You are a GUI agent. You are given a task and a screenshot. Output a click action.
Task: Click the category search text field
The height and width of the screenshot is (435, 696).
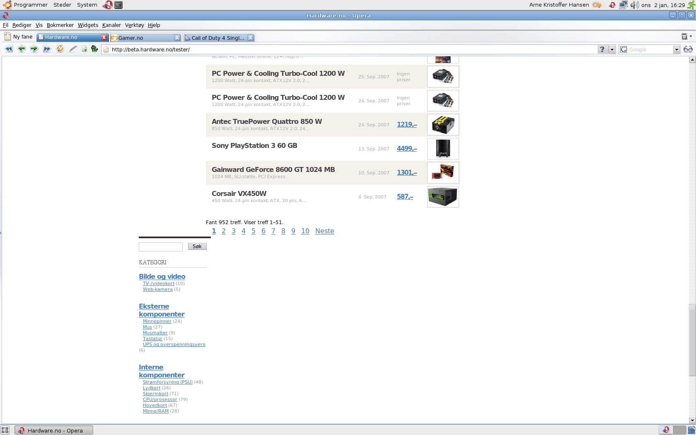tap(161, 247)
